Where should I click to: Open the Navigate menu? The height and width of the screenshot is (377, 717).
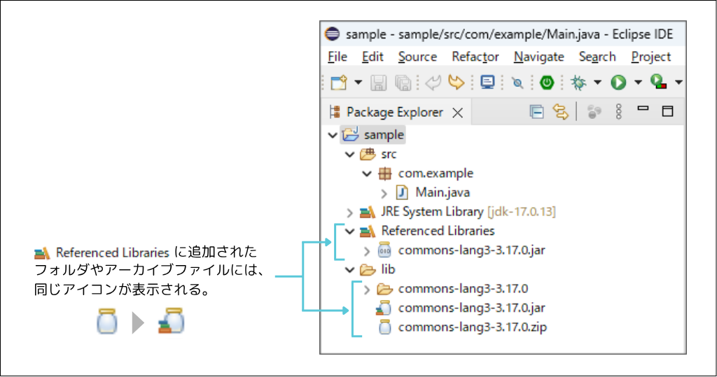pos(538,57)
